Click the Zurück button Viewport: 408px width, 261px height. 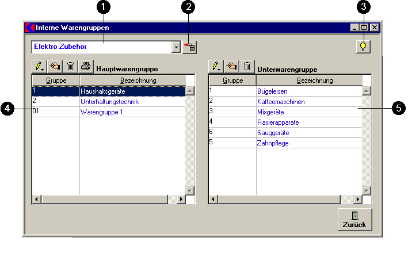click(x=354, y=220)
